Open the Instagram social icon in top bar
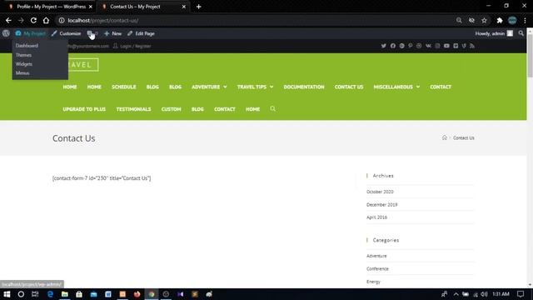 click(x=437, y=46)
